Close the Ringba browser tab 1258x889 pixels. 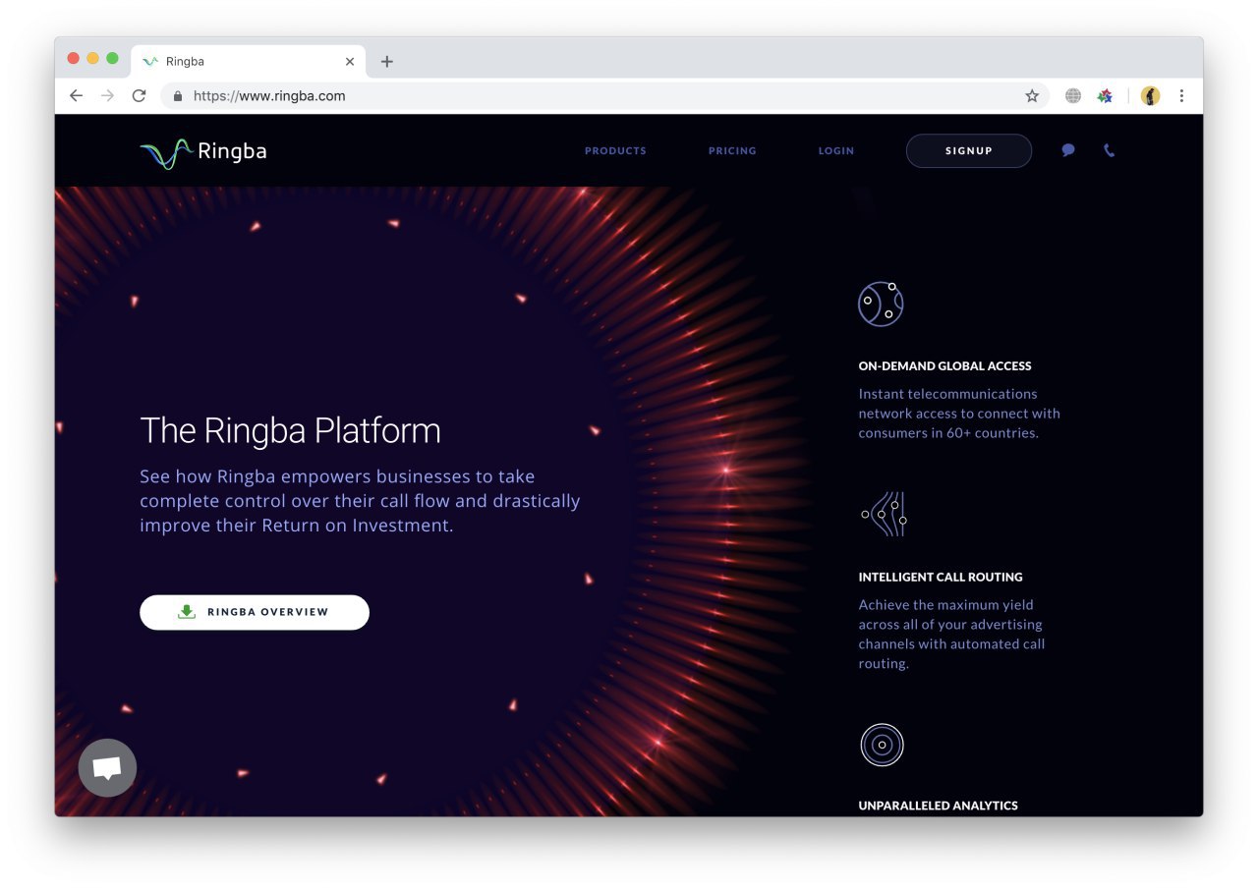[350, 61]
